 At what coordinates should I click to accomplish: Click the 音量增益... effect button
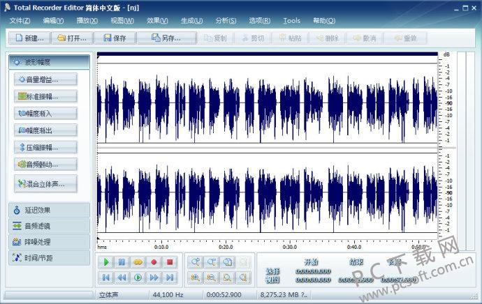coord(45,79)
